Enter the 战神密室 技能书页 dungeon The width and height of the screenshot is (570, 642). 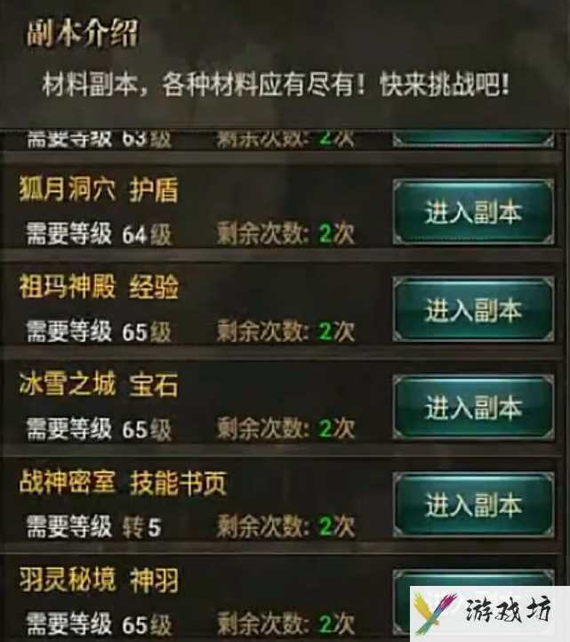[x=473, y=504]
